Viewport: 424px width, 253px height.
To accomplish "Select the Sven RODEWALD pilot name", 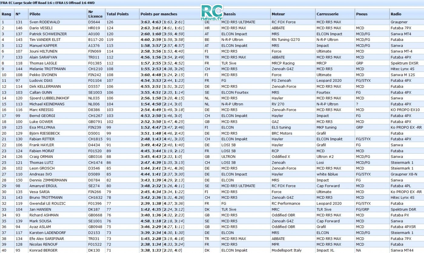I will tap(45, 22).
